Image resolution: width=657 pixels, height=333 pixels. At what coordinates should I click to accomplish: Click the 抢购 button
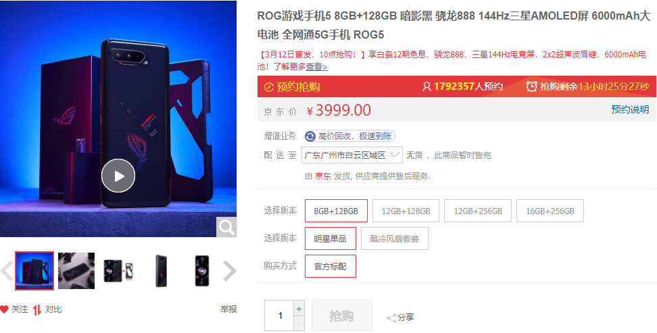tap(341, 315)
